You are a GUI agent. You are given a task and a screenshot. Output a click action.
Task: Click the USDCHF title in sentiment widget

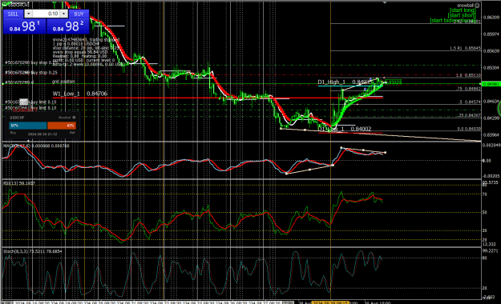tap(17, 118)
